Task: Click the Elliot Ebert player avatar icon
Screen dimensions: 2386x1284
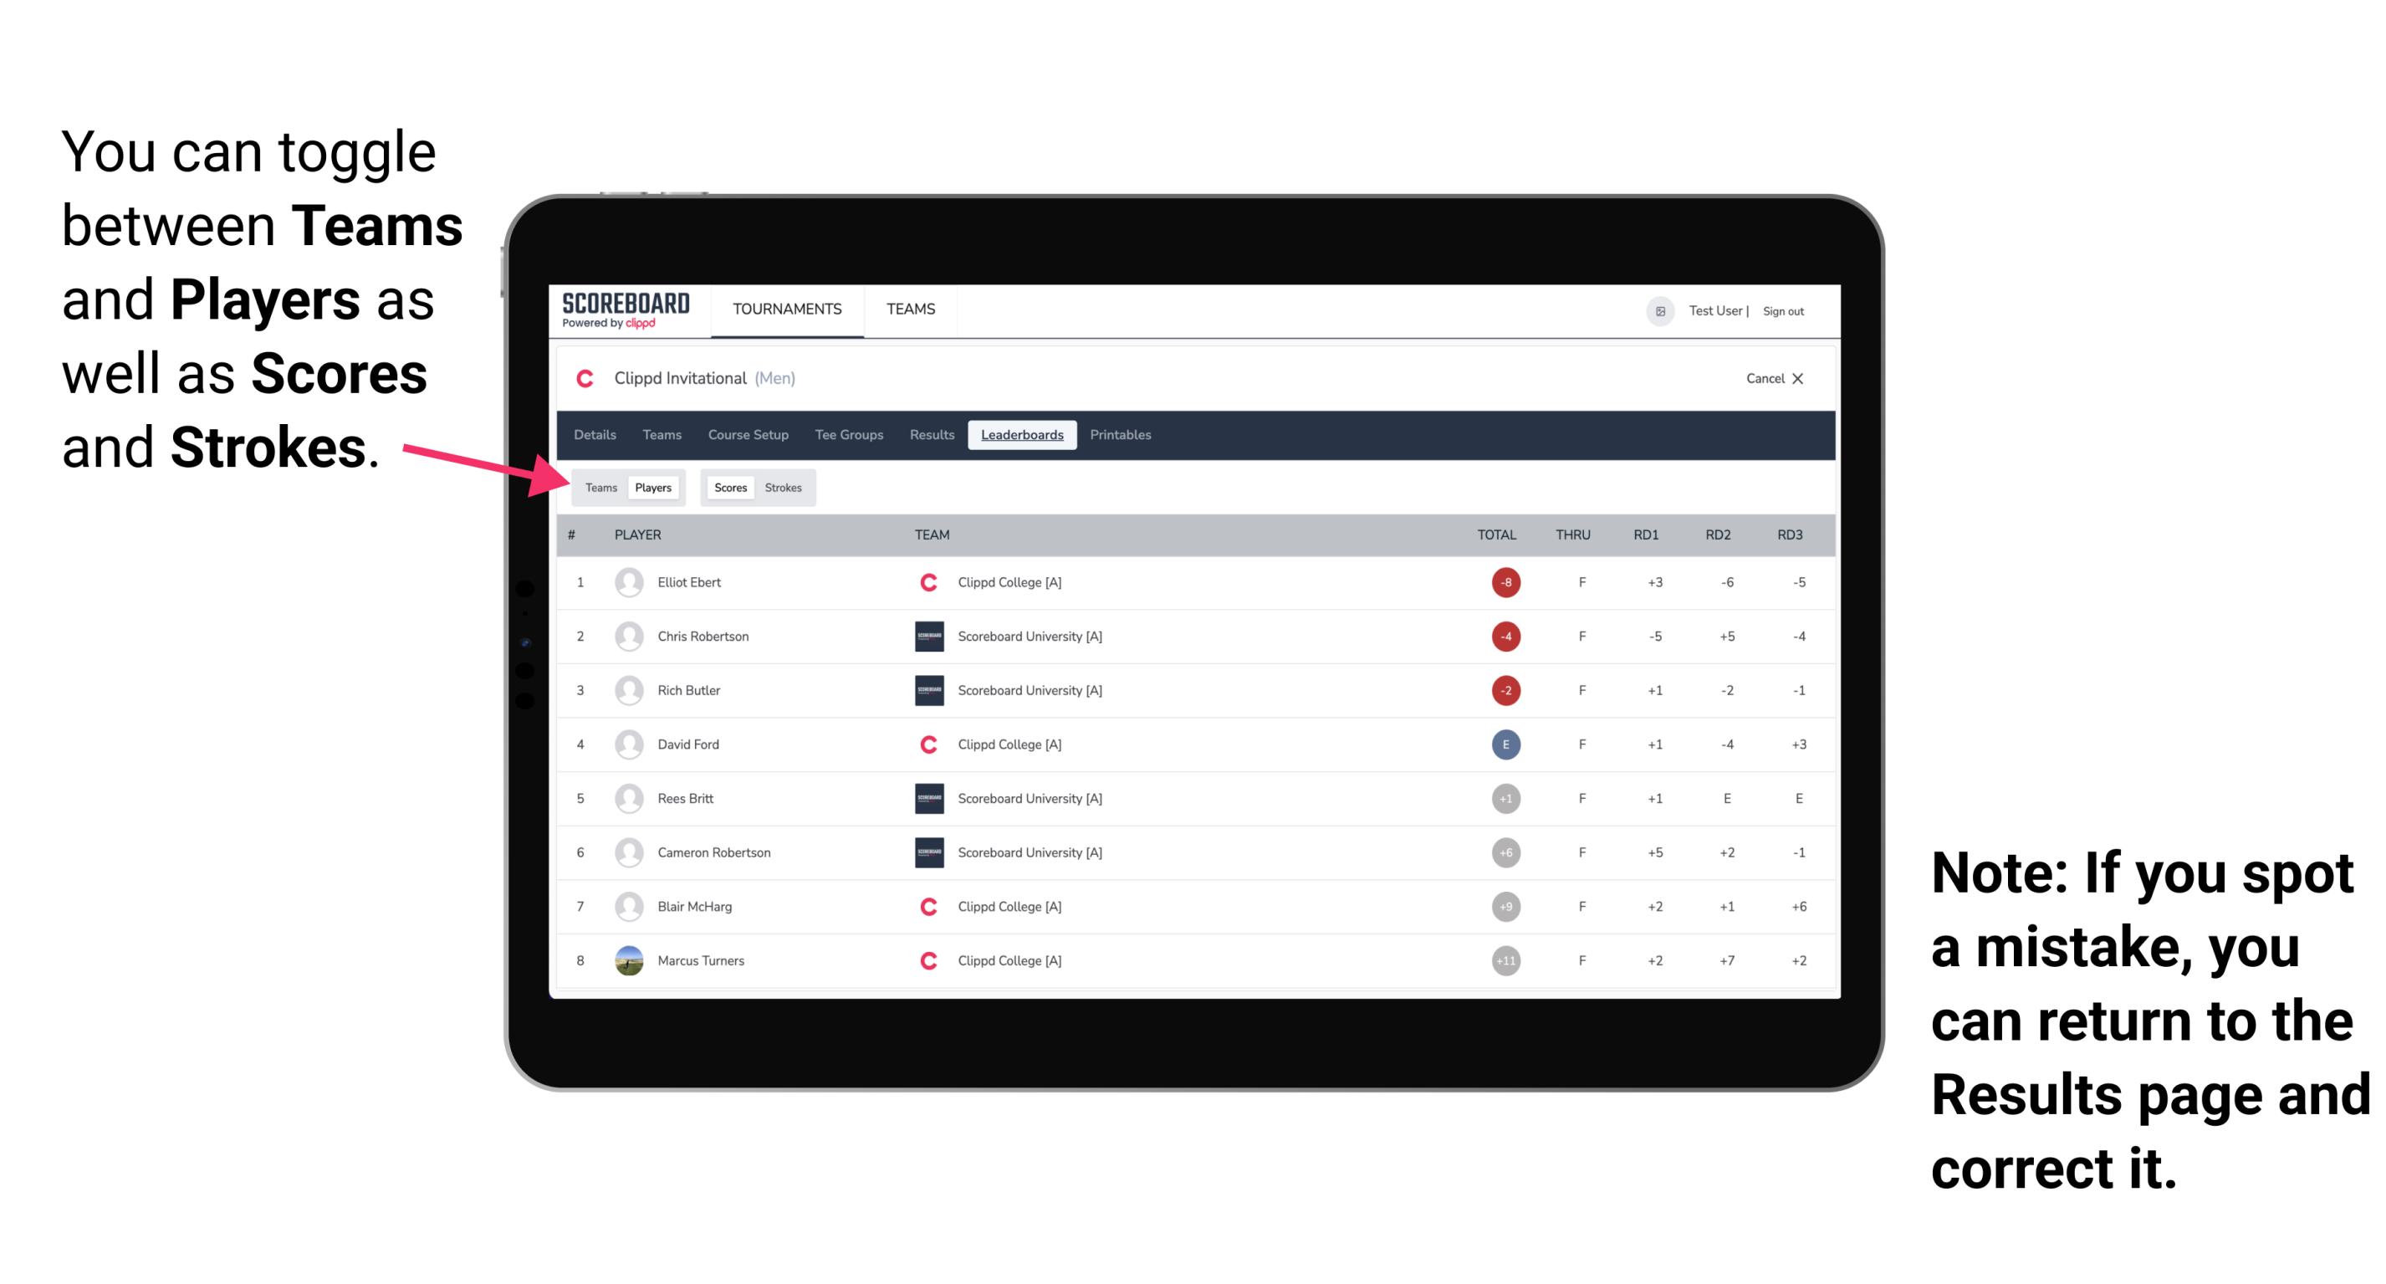Action: 624,584
